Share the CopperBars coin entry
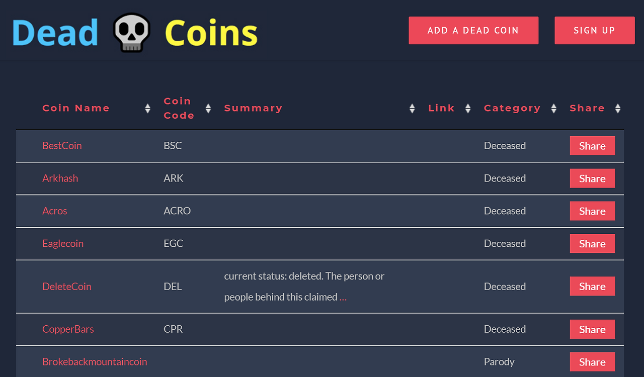Image resolution: width=644 pixels, height=377 pixels. 592,329
